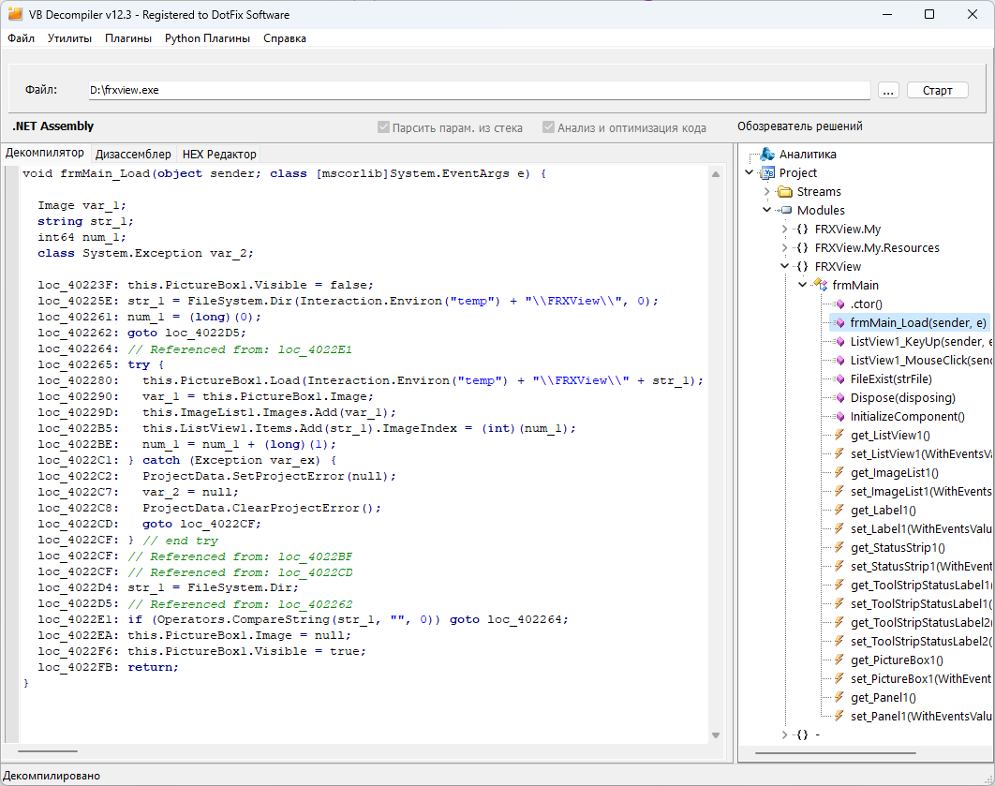Click the file path field D:\frxview.exe
Screen dimensions: 995x786
(479, 90)
